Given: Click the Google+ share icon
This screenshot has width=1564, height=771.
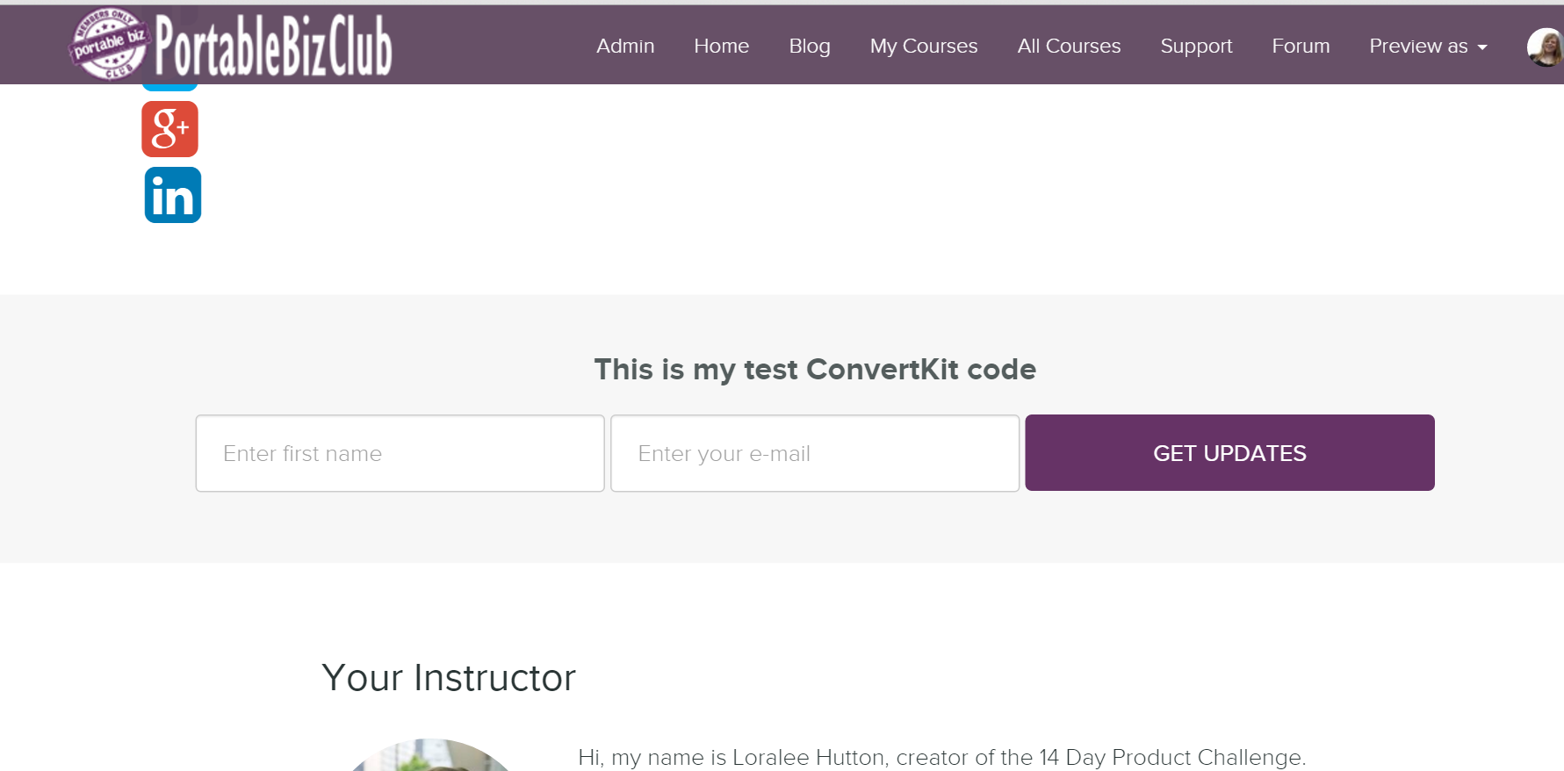Looking at the screenshot, I should [169, 129].
